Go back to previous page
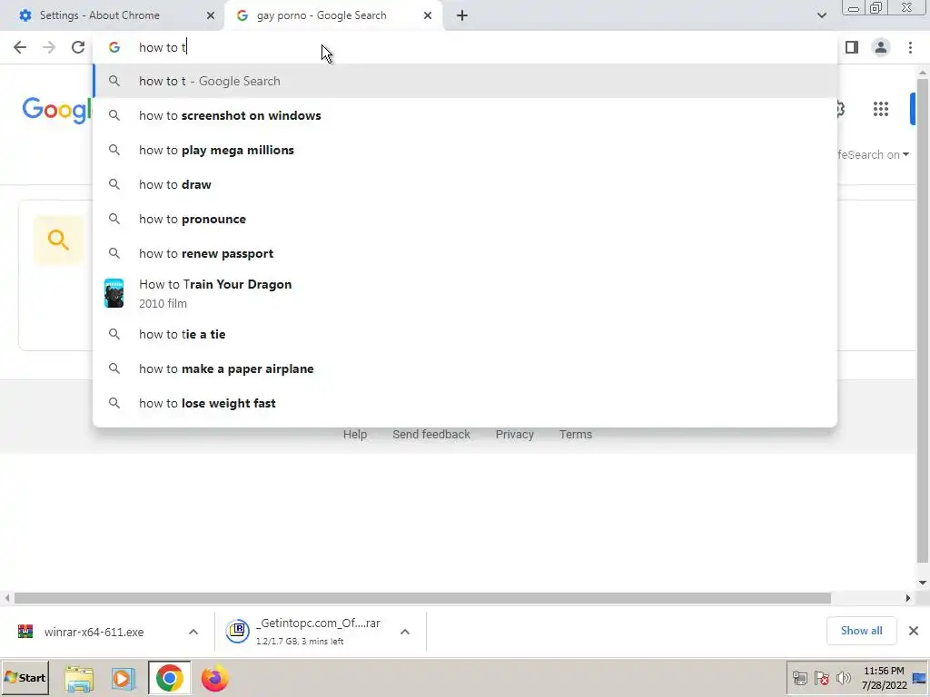Image resolution: width=930 pixels, height=697 pixels. (x=20, y=47)
